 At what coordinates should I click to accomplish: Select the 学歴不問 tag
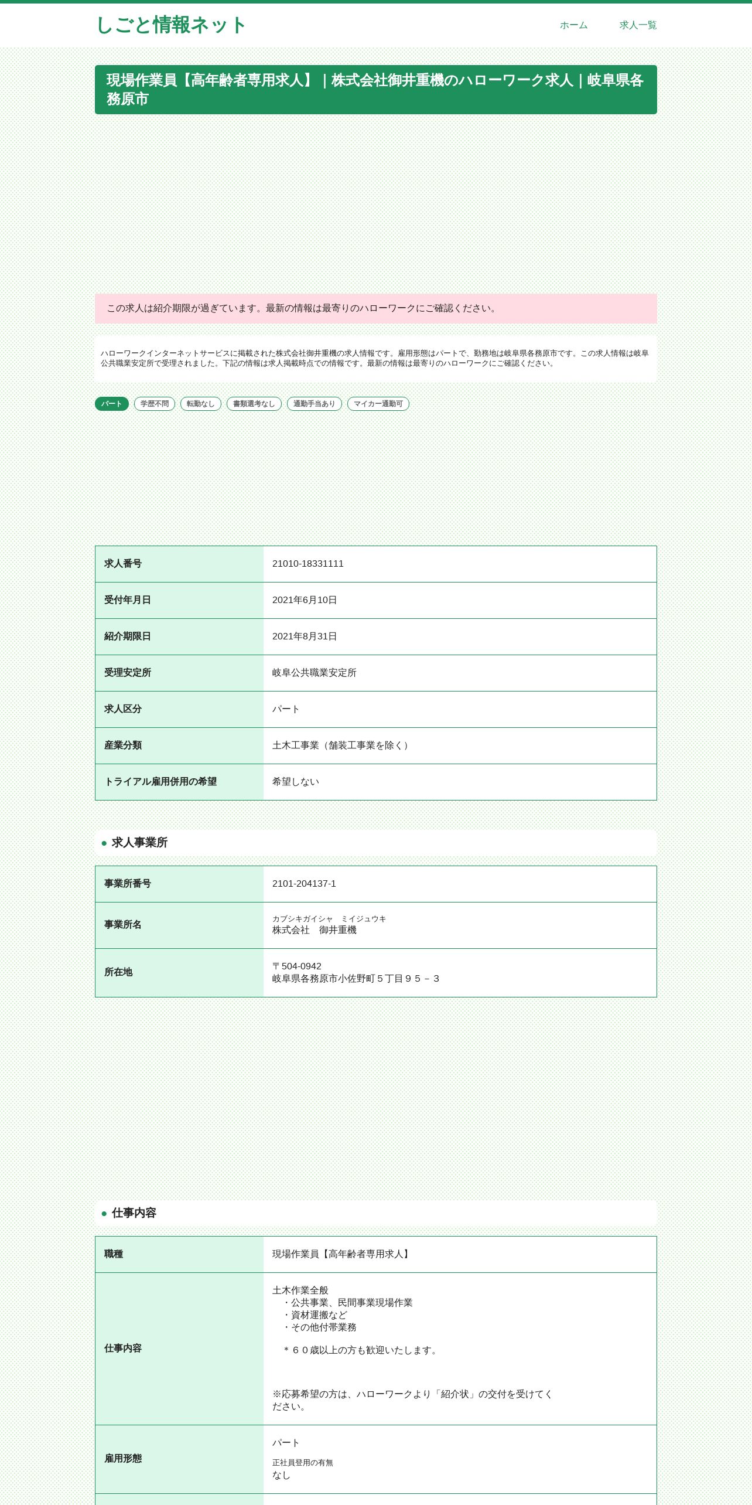[x=155, y=404]
